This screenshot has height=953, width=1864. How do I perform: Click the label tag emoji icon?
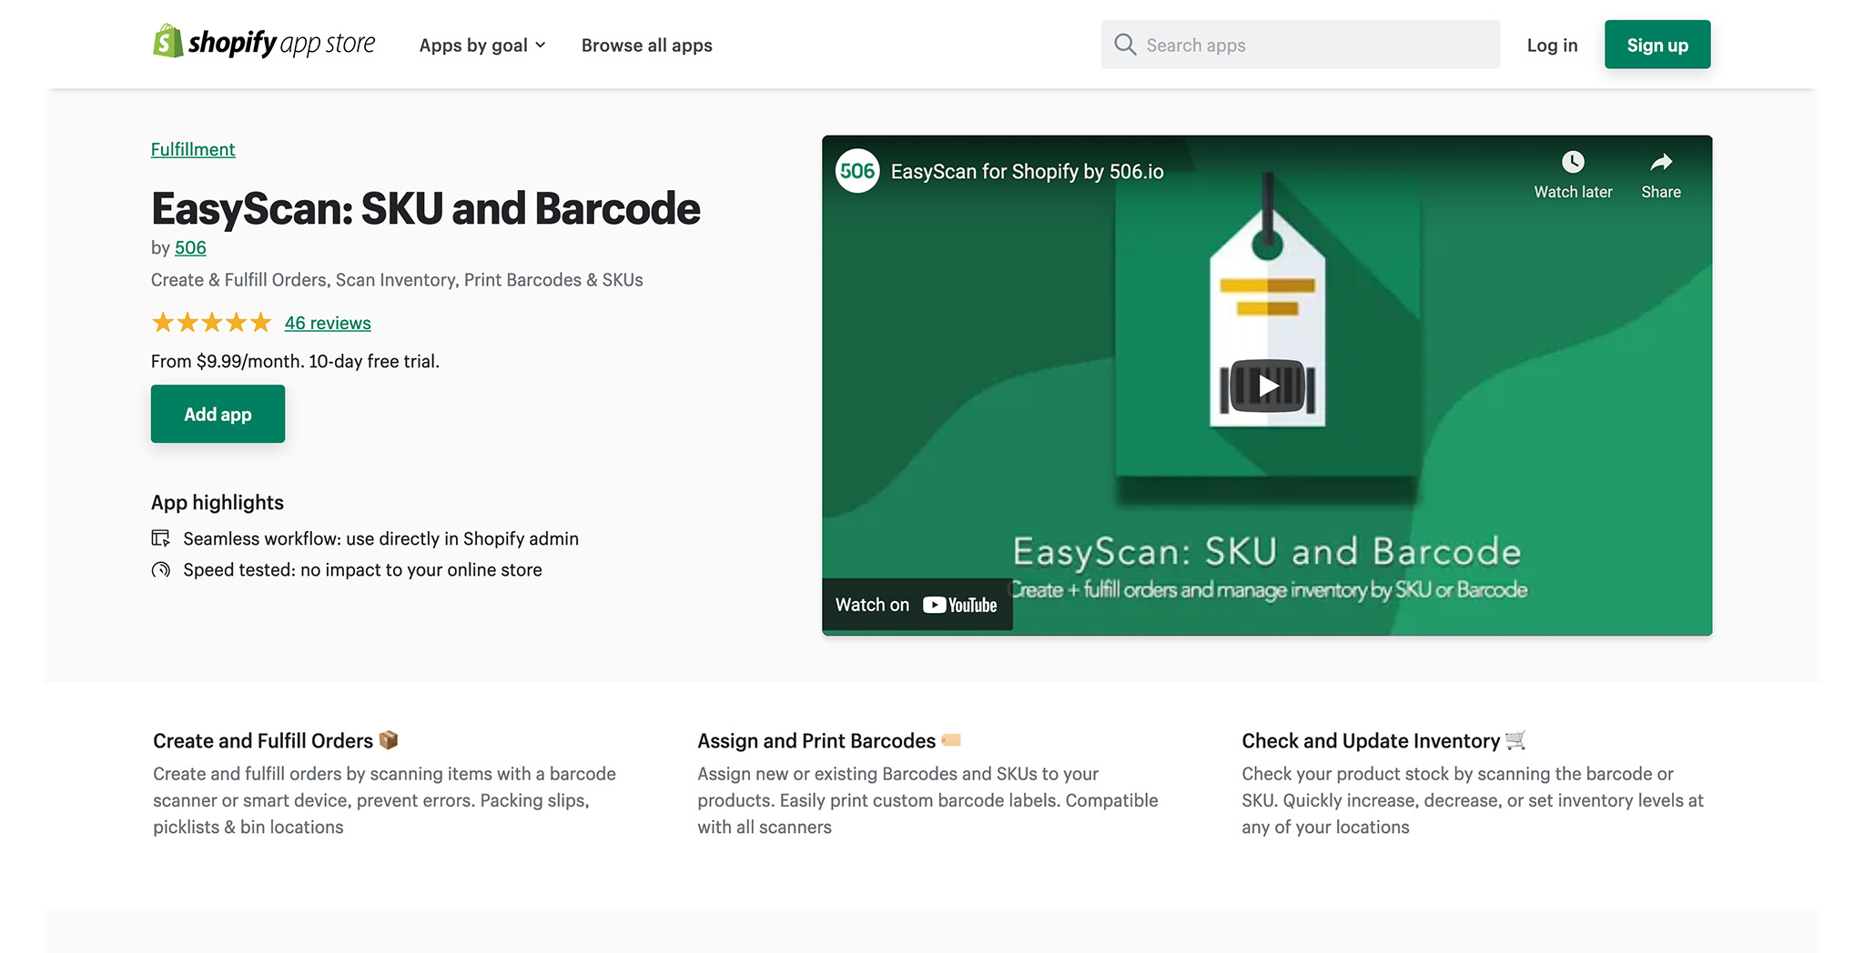[x=951, y=740]
